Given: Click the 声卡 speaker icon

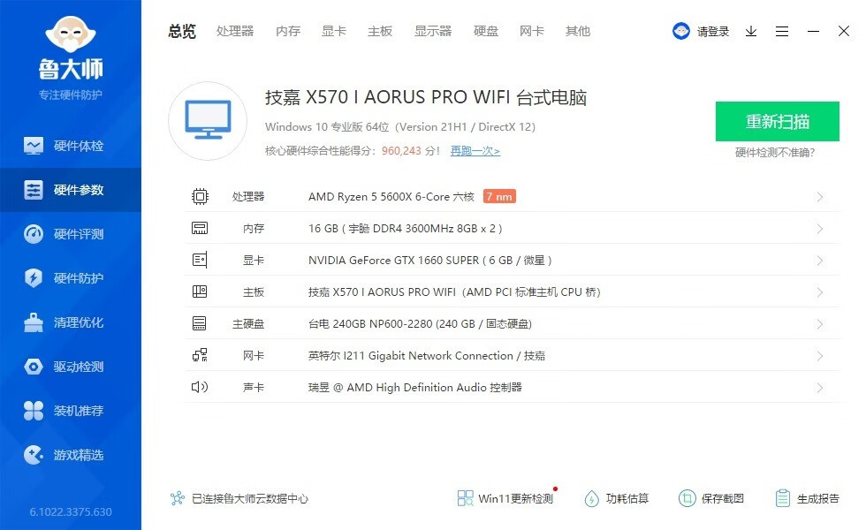Looking at the screenshot, I should [200, 387].
